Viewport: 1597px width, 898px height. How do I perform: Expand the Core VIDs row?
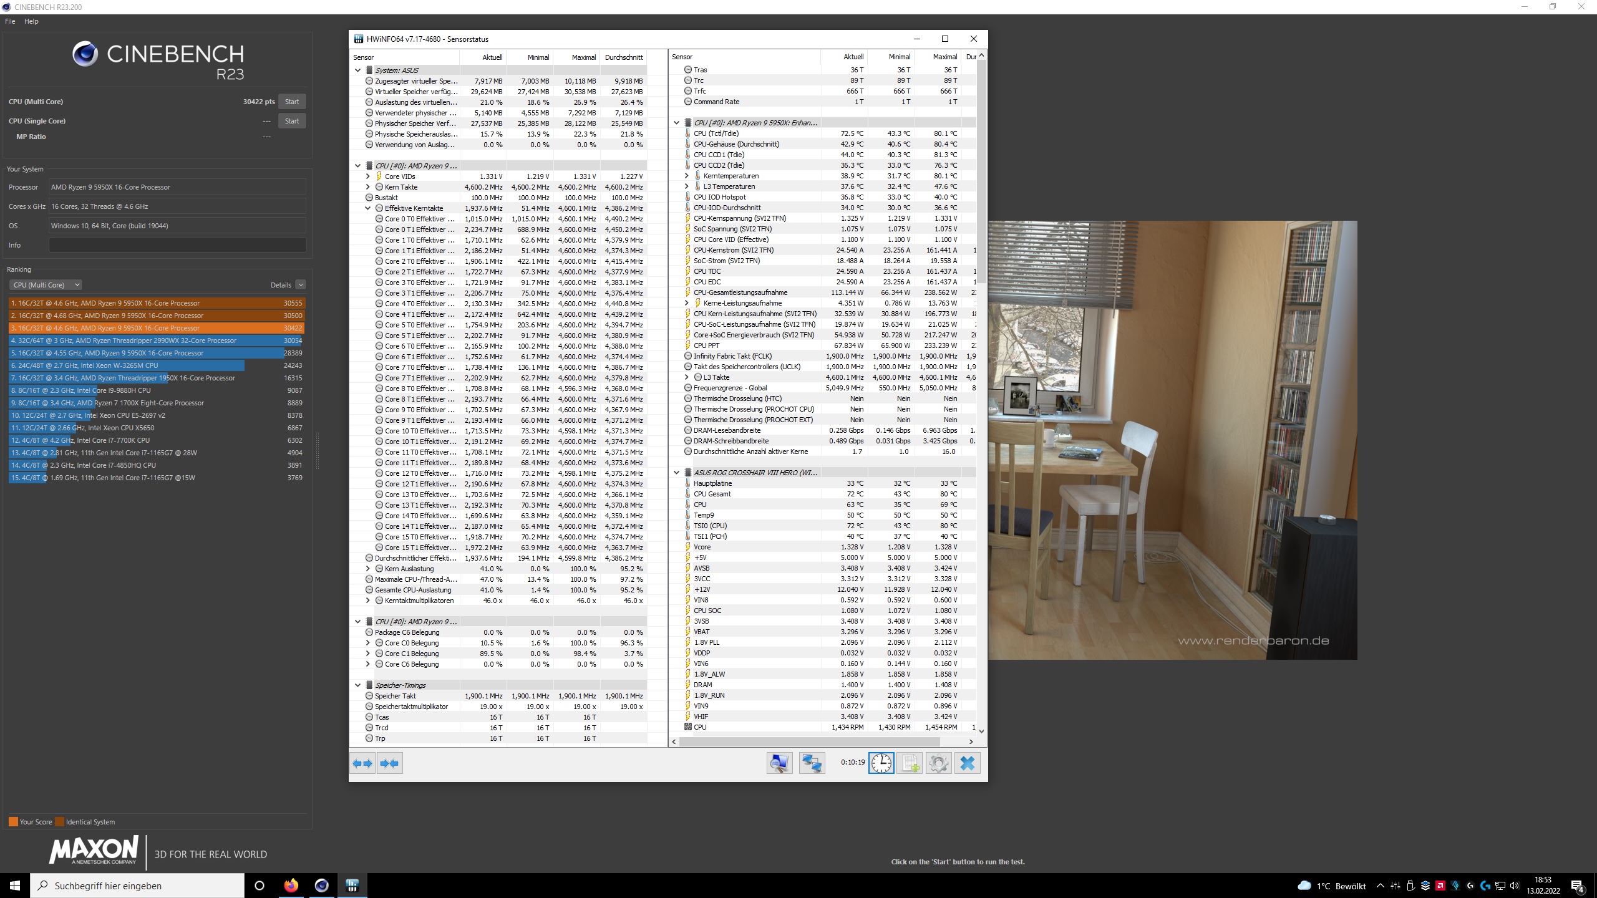click(x=368, y=176)
